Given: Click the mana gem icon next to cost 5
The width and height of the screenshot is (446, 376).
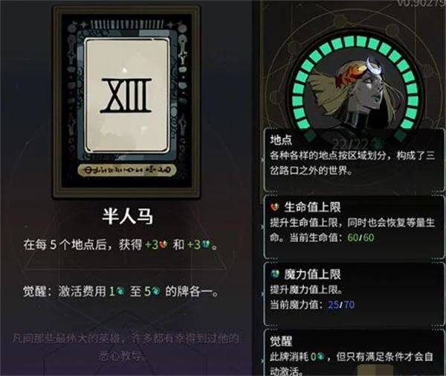Looking at the screenshot, I should [156, 291].
